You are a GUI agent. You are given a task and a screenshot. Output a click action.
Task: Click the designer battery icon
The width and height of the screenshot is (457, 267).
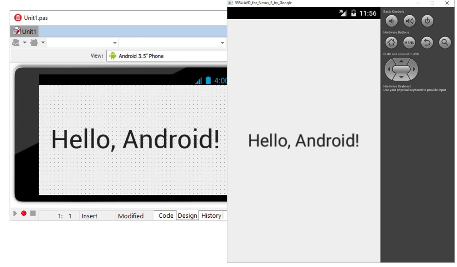pos(208,80)
